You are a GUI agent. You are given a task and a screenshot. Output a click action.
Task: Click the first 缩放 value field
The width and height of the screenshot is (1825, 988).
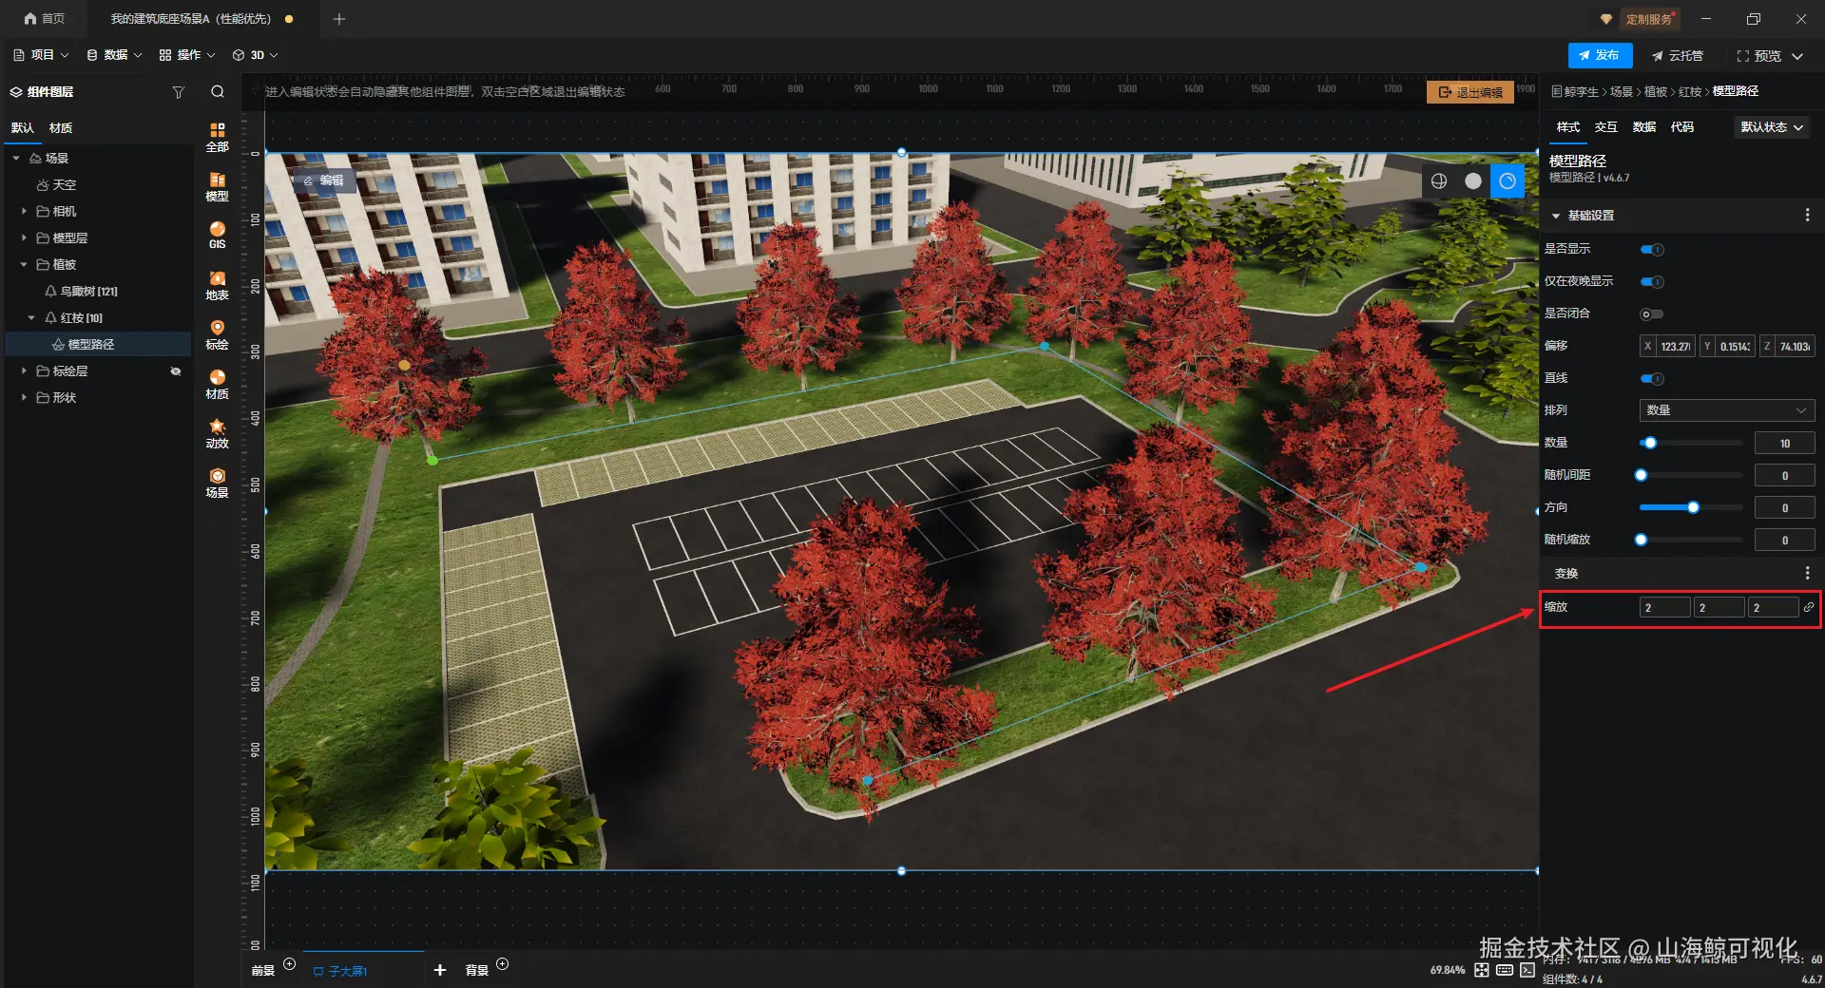point(1665,607)
